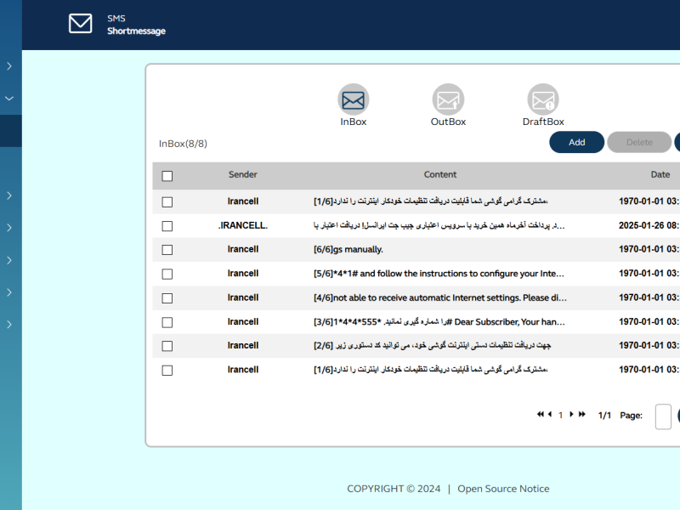
Task: Click the date '2025-01-26 08:'
Action: (x=649, y=225)
